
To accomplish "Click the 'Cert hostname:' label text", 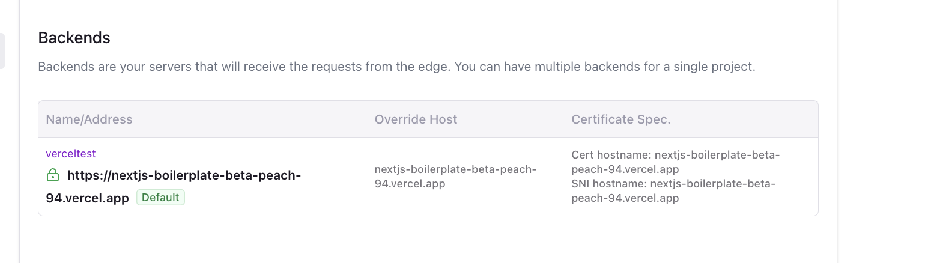I will click(x=611, y=155).
